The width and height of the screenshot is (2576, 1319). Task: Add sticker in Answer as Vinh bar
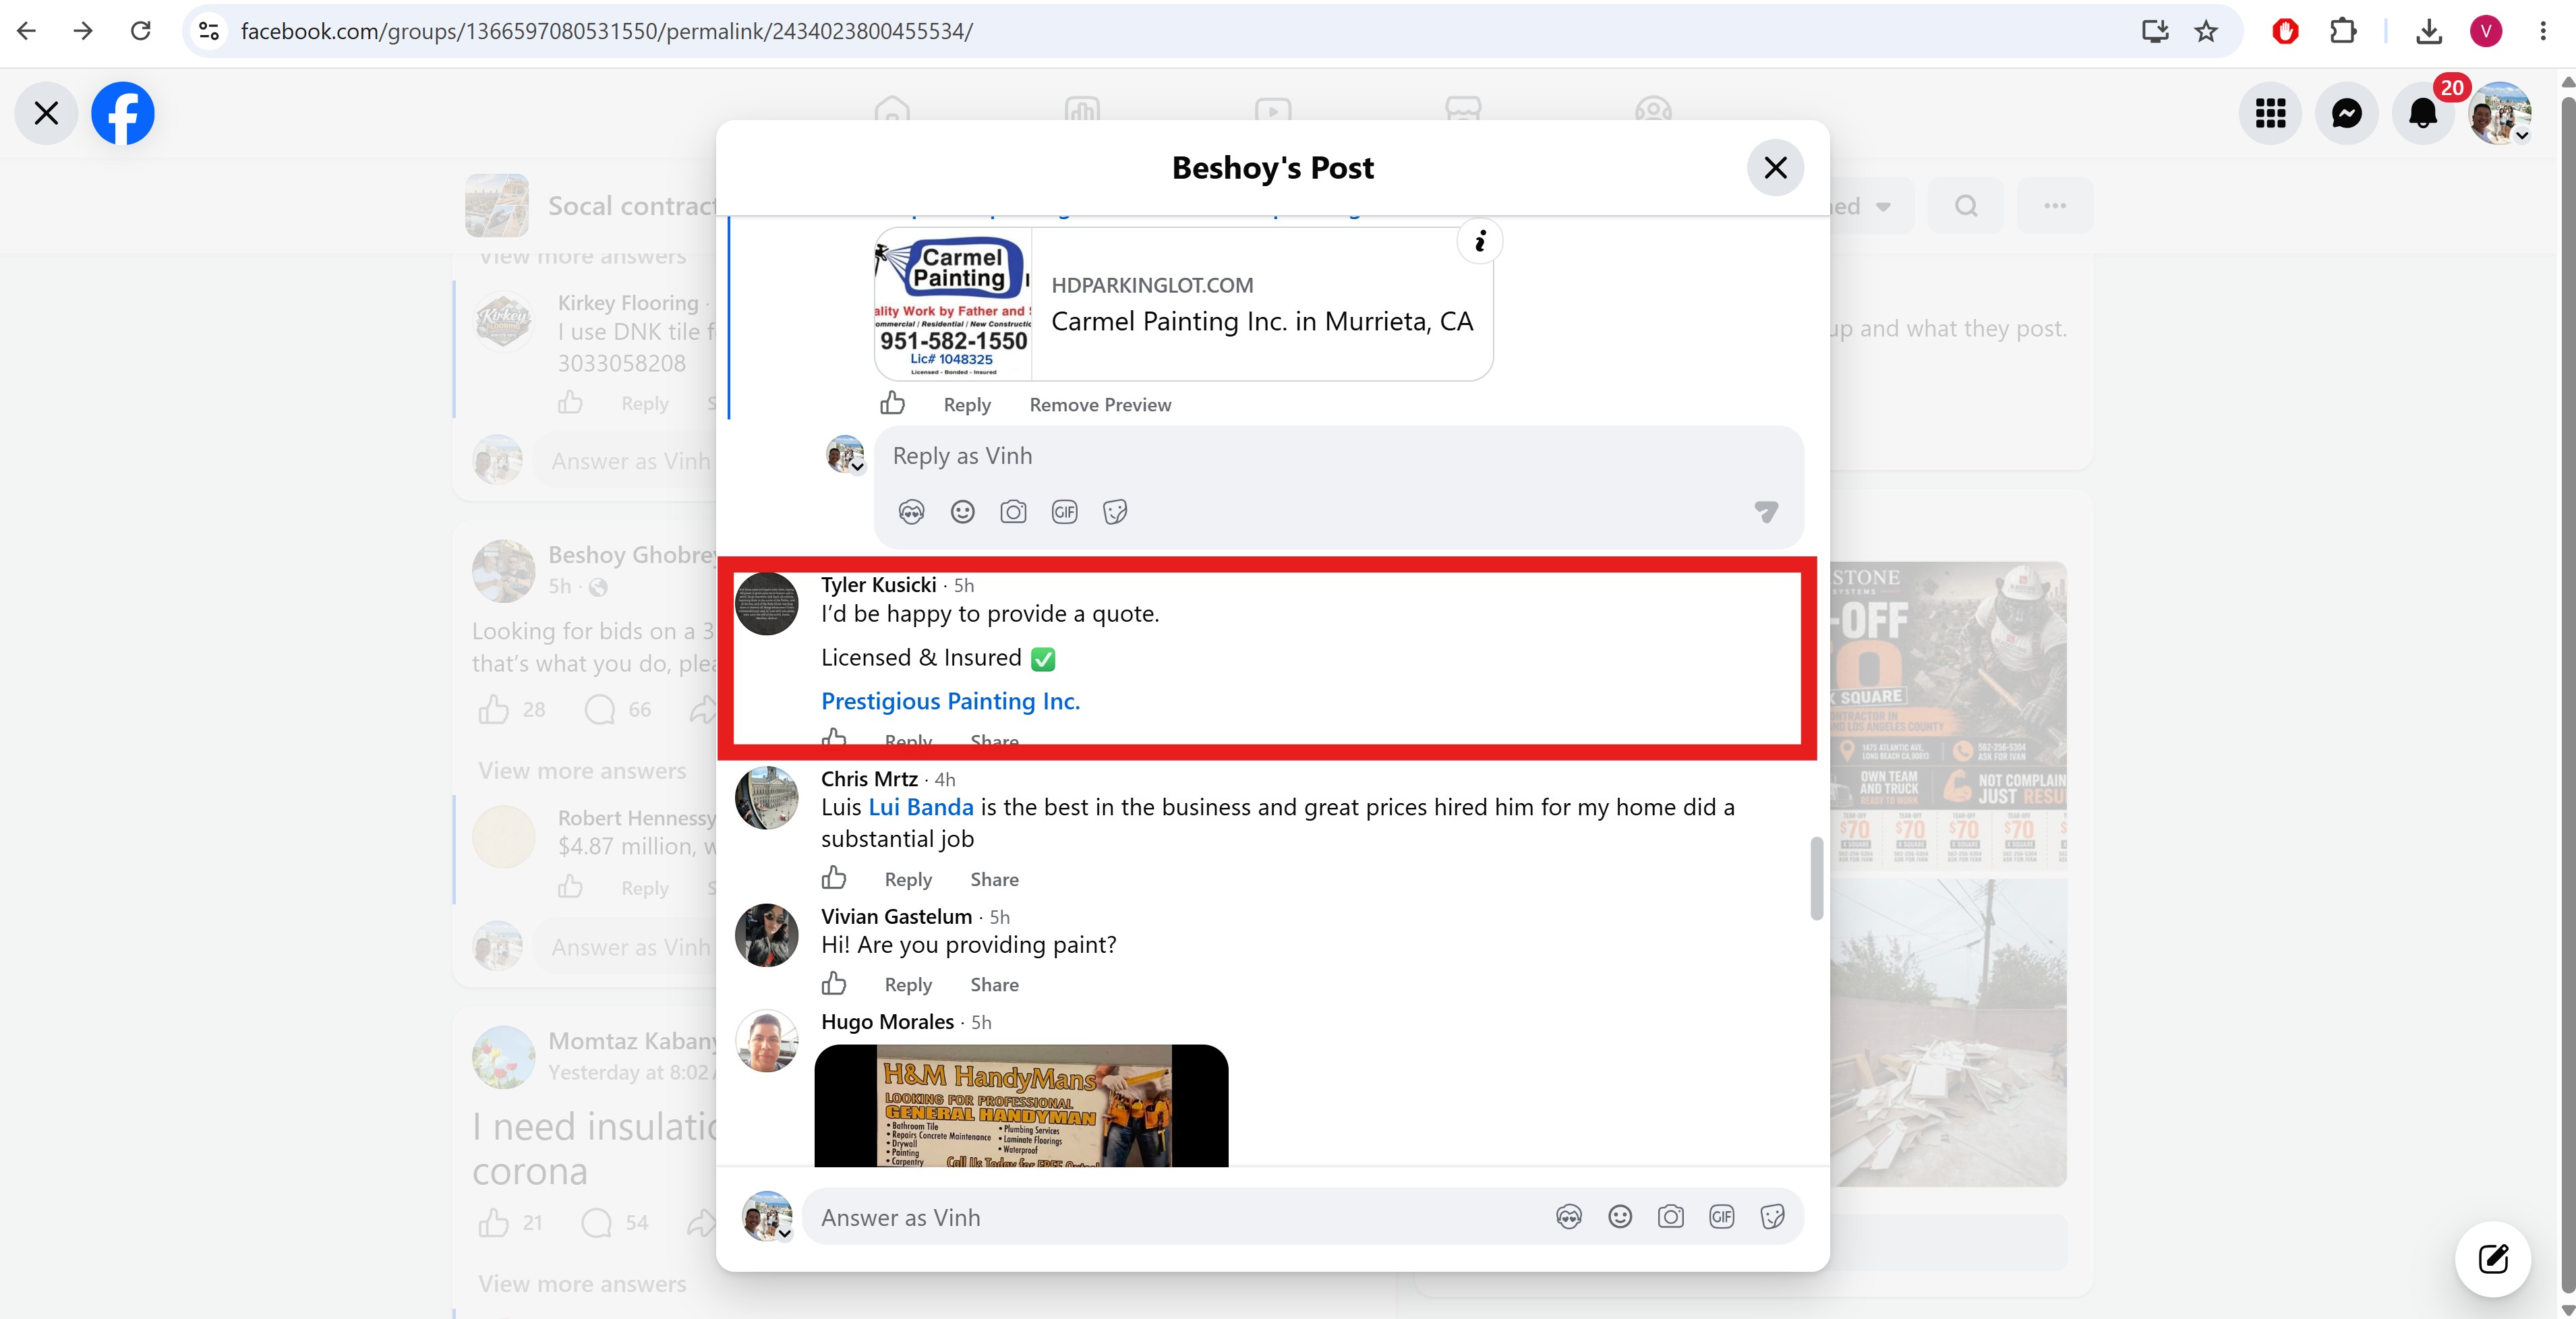1772,1217
